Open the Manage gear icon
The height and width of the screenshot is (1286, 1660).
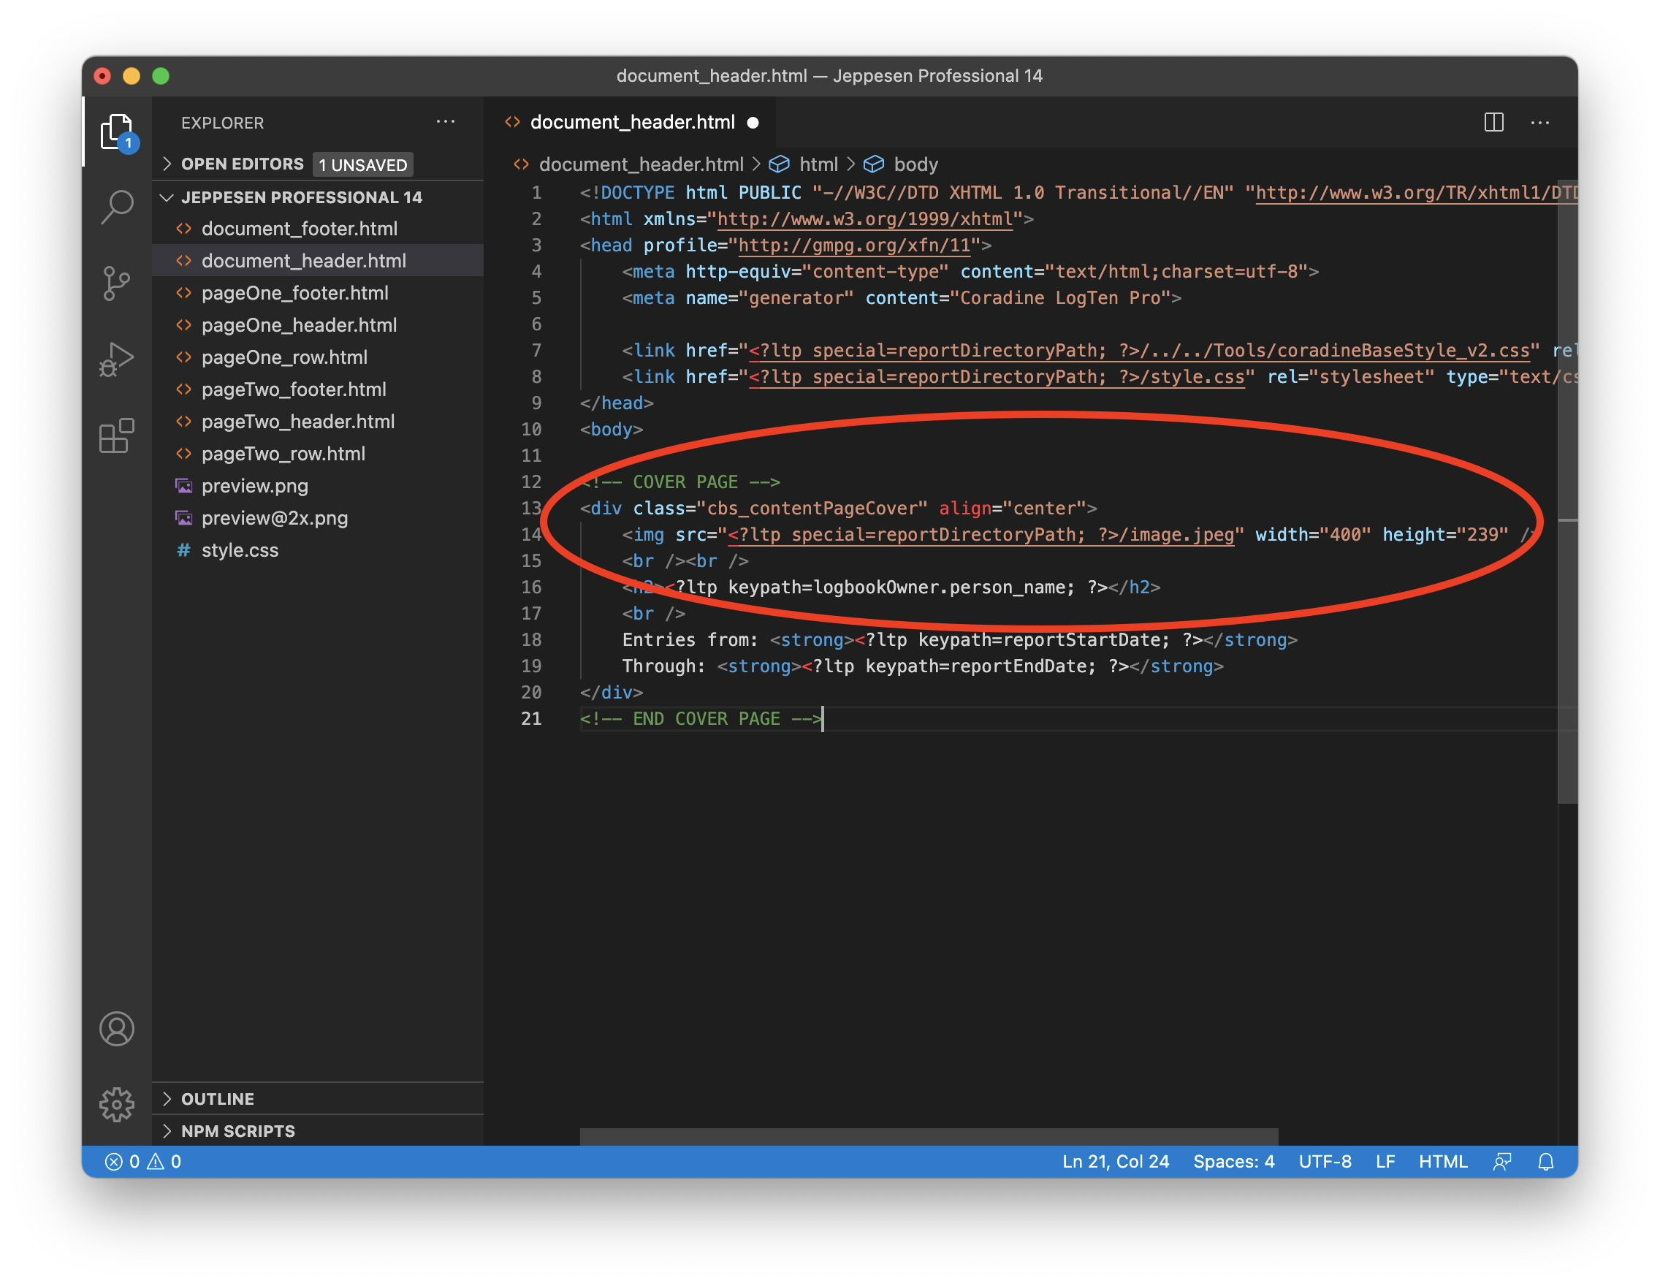click(117, 1104)
